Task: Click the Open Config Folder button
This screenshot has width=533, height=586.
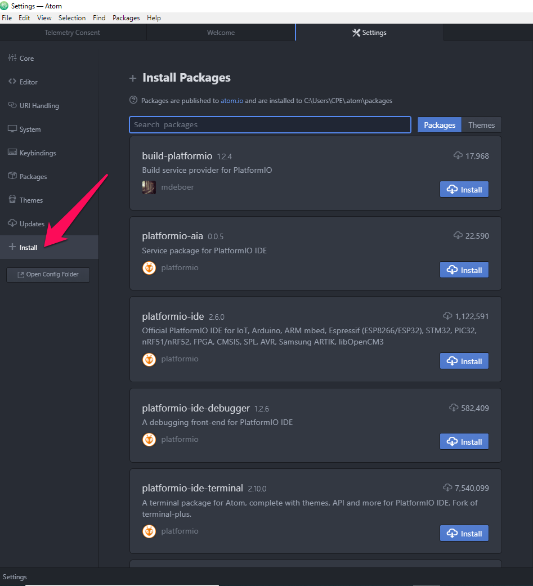Action: pyautogui.click(x=48, y=275)
